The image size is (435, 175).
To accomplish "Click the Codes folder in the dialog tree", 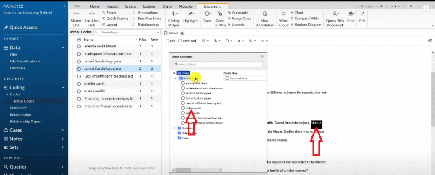I will coord(184,73).
